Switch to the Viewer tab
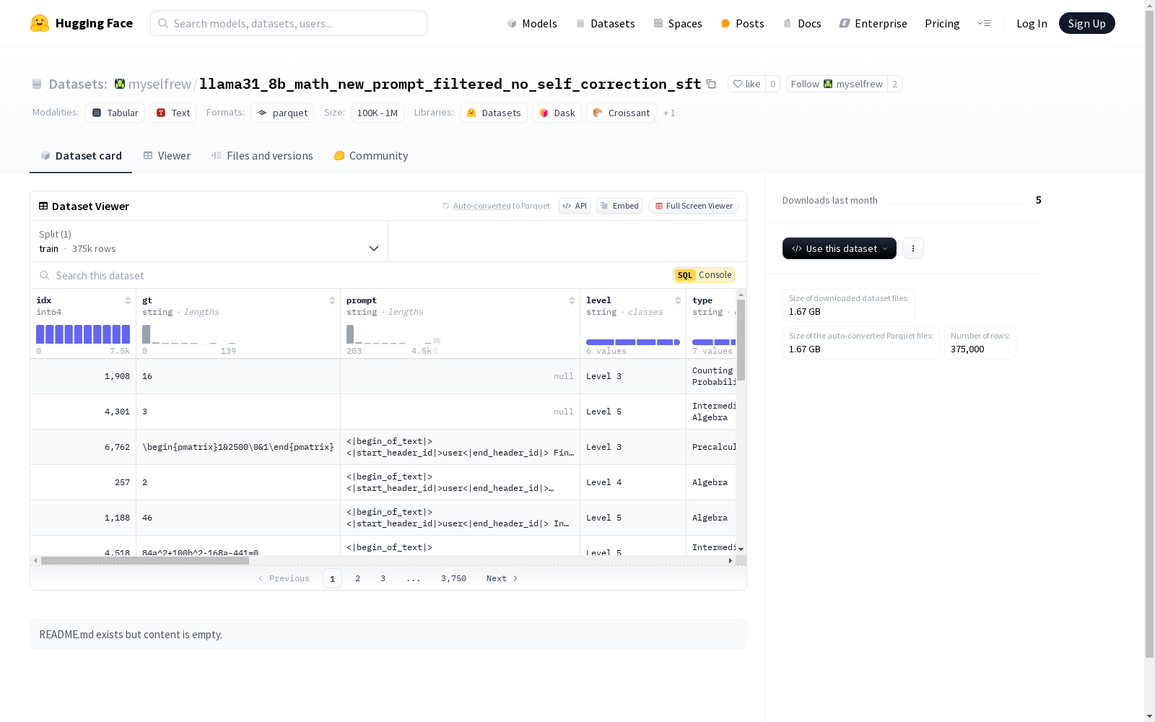The width and height of the screenshot is (1155, 722). (167, 155)
